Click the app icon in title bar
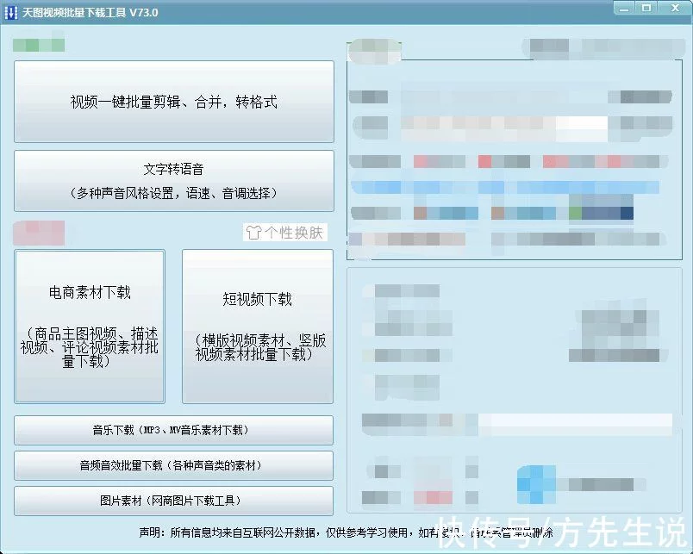 click(x=10, y=13)
